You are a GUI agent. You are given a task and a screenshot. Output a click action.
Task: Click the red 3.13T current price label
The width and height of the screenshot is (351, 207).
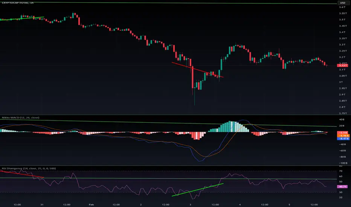click(x=343, y=65)
